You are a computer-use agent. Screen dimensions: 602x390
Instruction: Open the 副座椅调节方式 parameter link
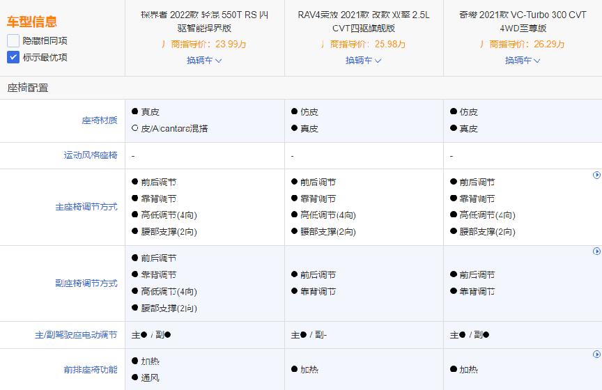pyautogui.click(x=86, y=283)
